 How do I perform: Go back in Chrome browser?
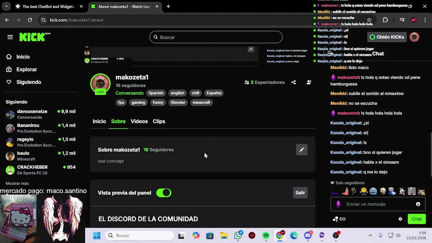pyautogui.click(x=7, y=20)
